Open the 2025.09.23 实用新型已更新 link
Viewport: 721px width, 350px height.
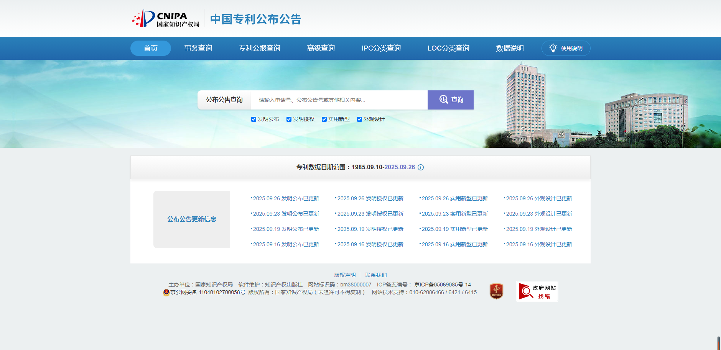click(x=454, y=214)
